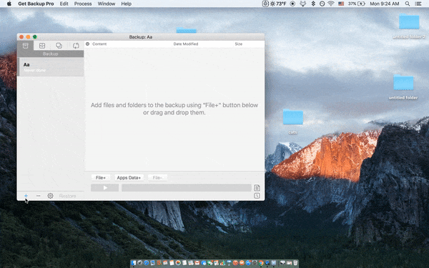Viewport: 429px width, 268px height.
Task: Open the Window menu
Action: (x=107, y=4)
